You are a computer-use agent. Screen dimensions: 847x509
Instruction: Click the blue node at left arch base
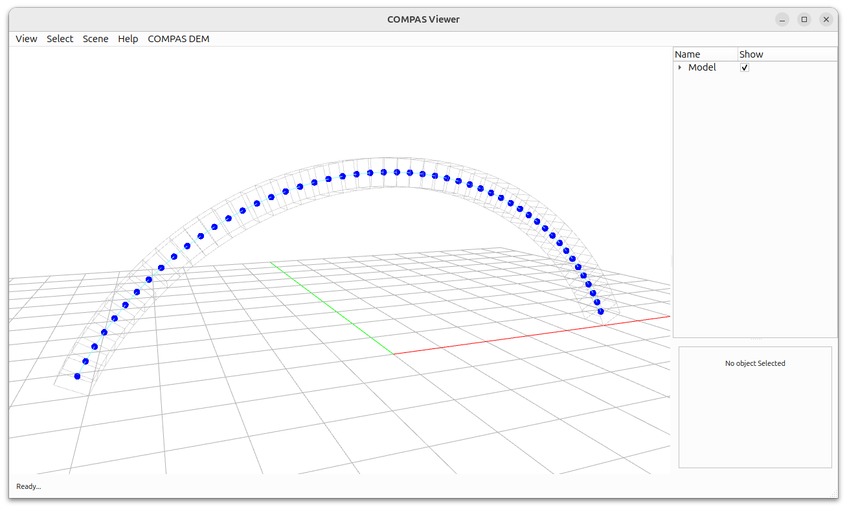click(77, 376)
